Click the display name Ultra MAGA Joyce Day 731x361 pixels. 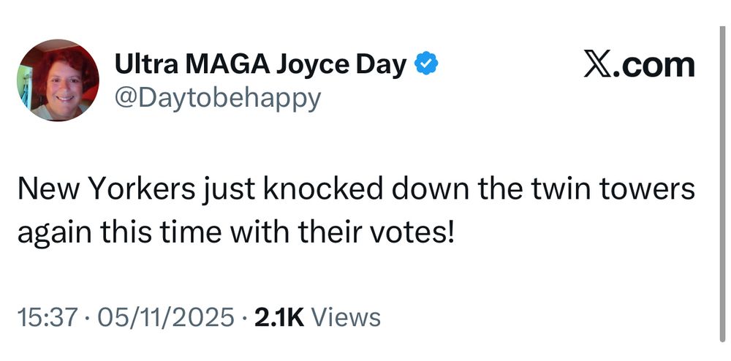(x=260, y=66)
